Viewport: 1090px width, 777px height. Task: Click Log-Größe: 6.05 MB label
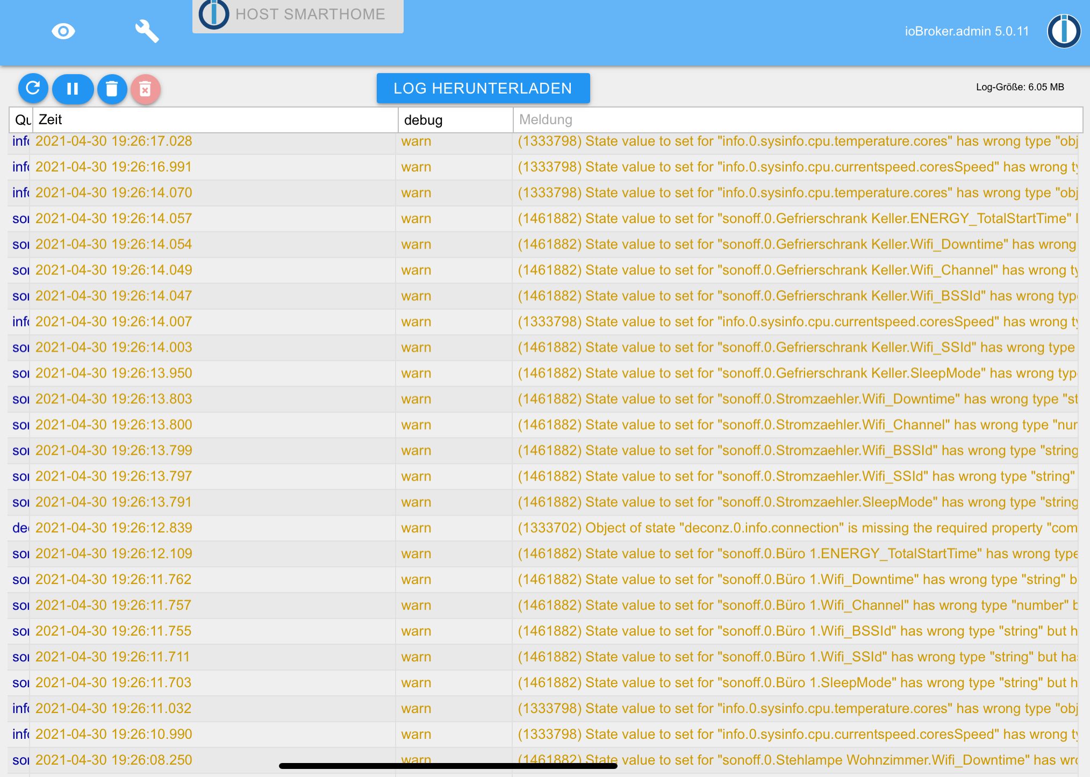coord(1020,87)
